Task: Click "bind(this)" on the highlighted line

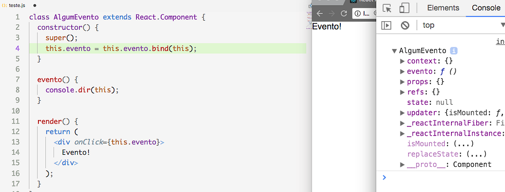Action: tap(172, 48)
